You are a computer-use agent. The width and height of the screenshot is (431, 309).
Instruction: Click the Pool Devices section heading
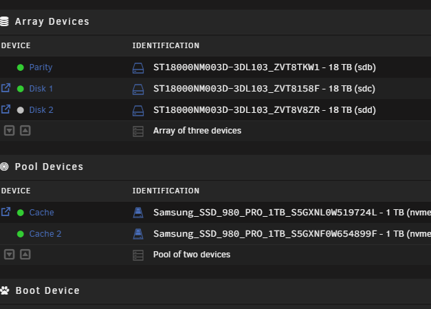tap(49, 167)
